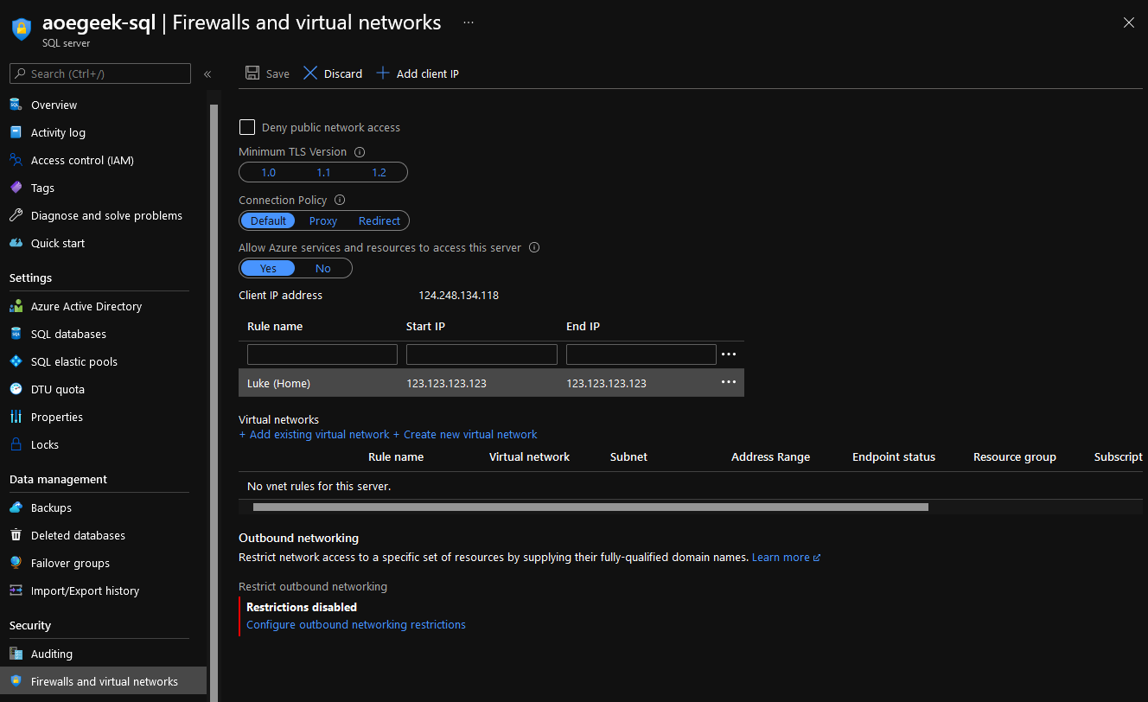
Task: Open ellipsis menu for empty rule row
Action: pyautogui.click(x=729, y=354)
